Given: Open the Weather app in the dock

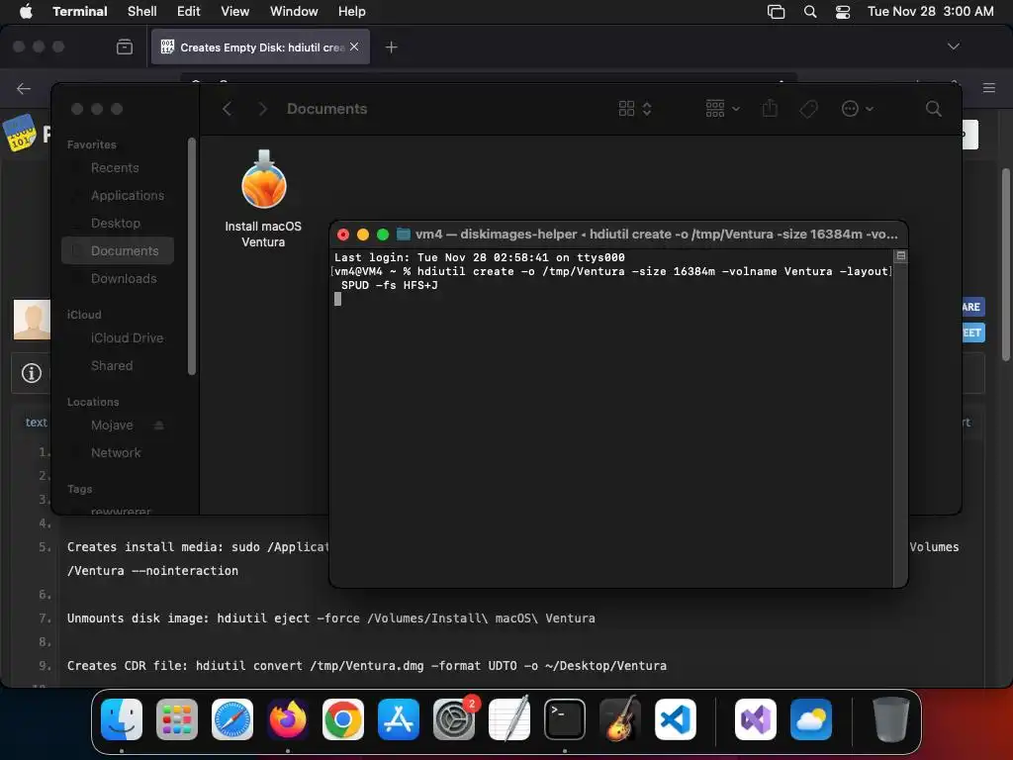Looking at the screenshot, I should point(811,719).
